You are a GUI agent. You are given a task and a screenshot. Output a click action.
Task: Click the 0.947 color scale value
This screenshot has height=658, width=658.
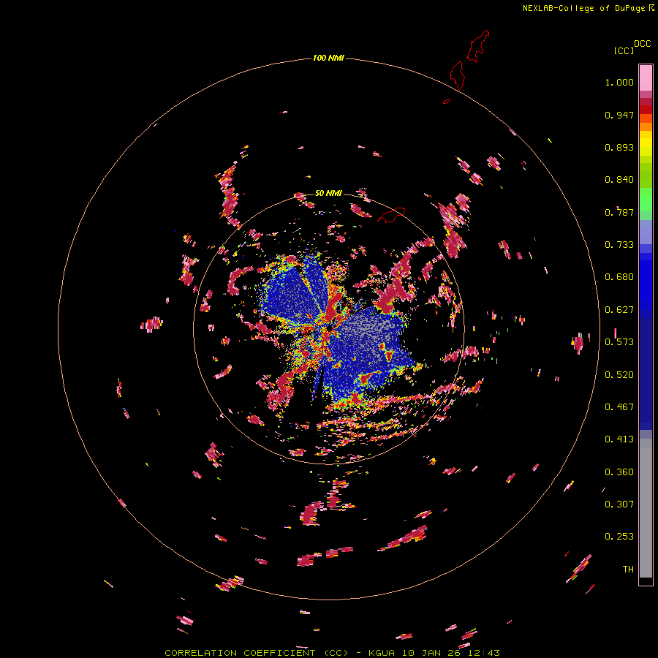619,115
